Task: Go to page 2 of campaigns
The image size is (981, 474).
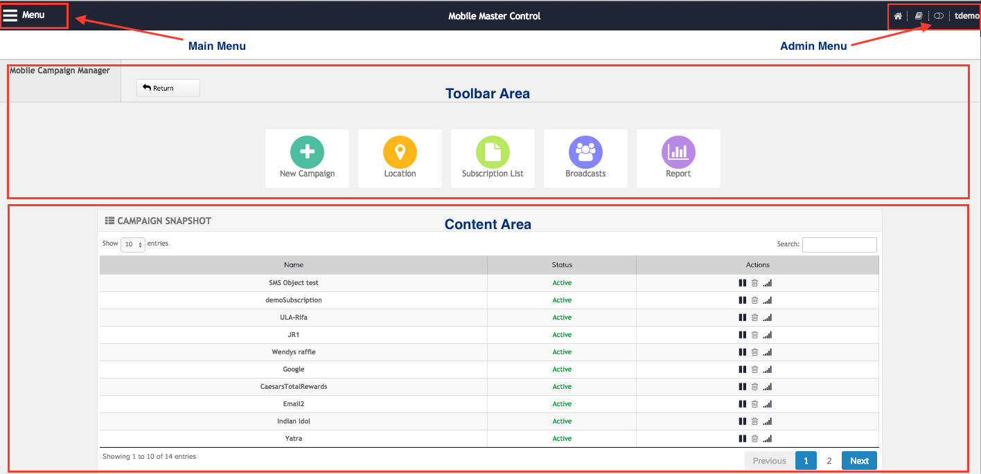Action: [x=829, y=461]
